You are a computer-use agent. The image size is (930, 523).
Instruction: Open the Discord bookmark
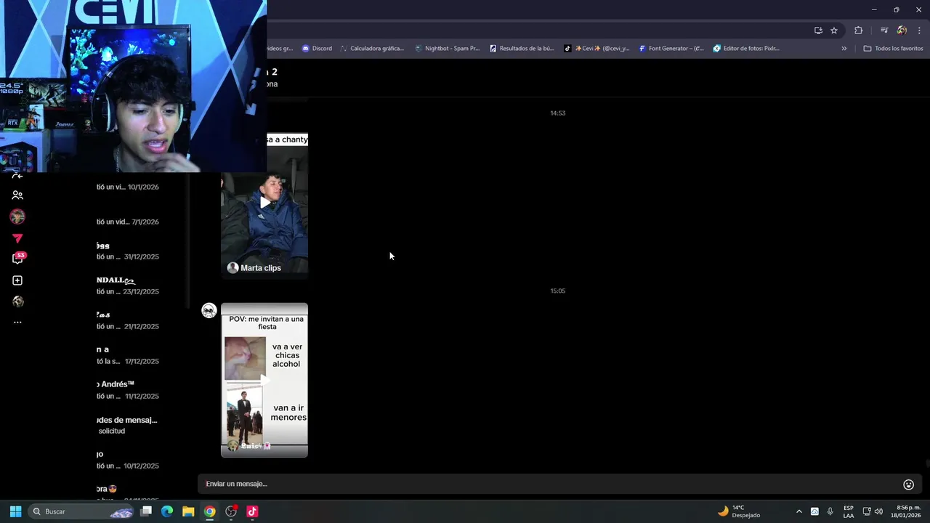point(317,49)
